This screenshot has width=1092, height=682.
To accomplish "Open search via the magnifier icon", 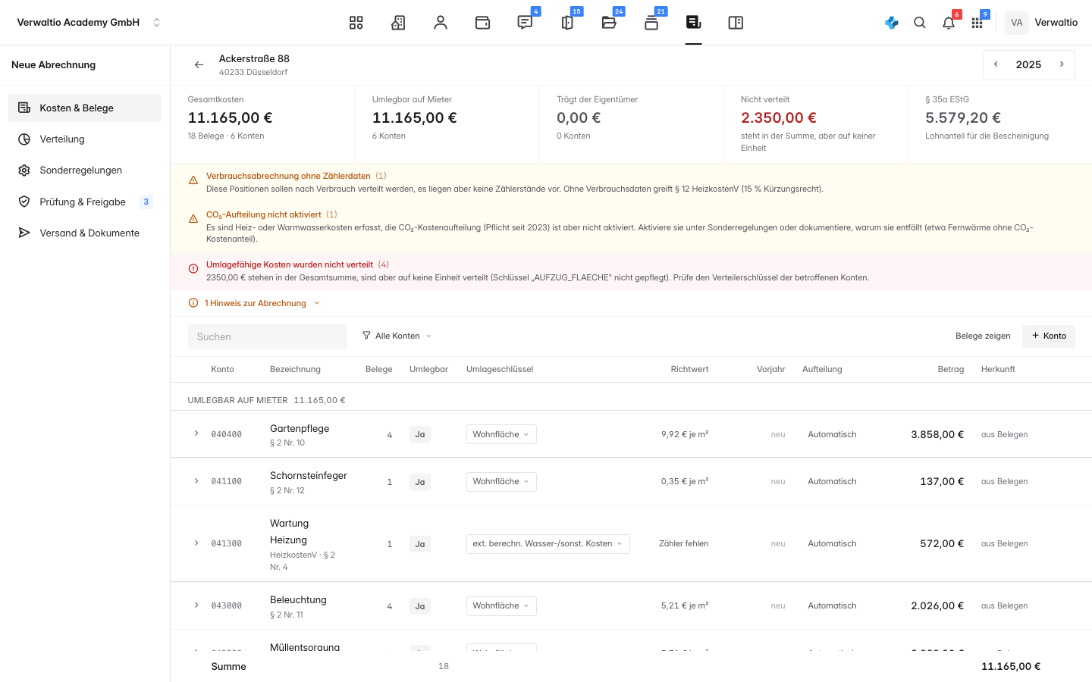I will point(920,23).
